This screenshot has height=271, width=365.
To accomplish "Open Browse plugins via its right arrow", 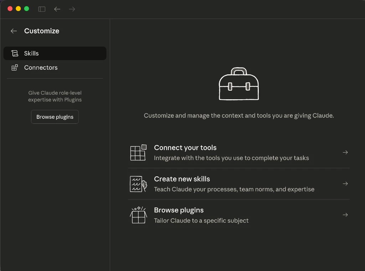I will coord(345,214).
